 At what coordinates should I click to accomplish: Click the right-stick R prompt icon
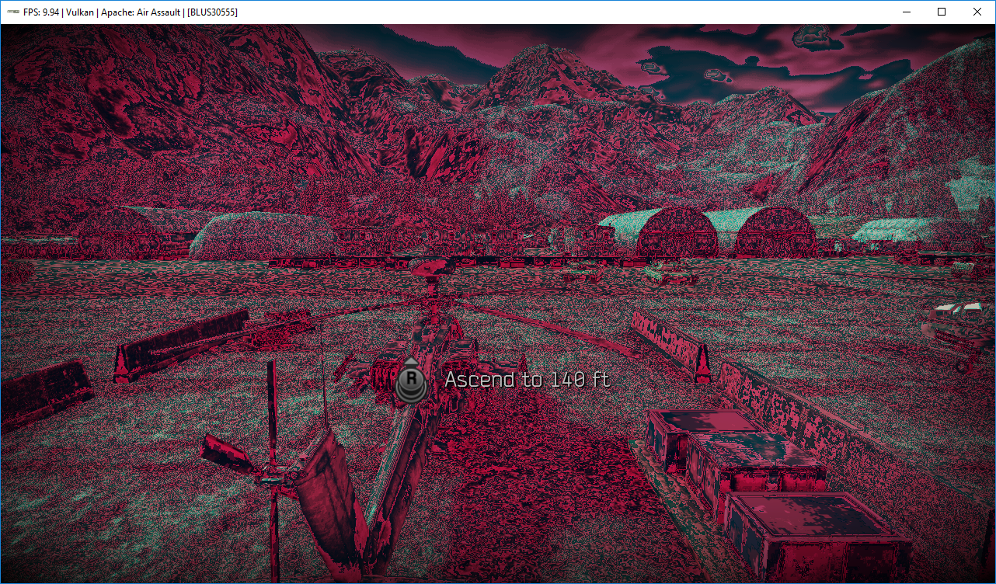click(x=411, y=381)
